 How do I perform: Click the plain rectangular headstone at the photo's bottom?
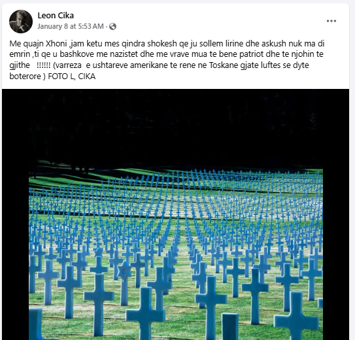coord(229,326)
